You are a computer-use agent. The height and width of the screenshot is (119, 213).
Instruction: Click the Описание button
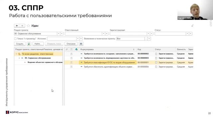[x=71, y=44]
